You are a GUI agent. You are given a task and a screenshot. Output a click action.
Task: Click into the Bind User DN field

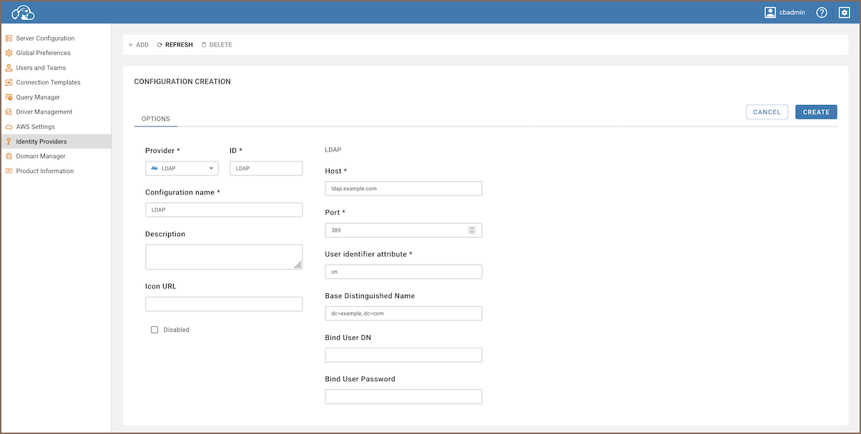[403, 355]
